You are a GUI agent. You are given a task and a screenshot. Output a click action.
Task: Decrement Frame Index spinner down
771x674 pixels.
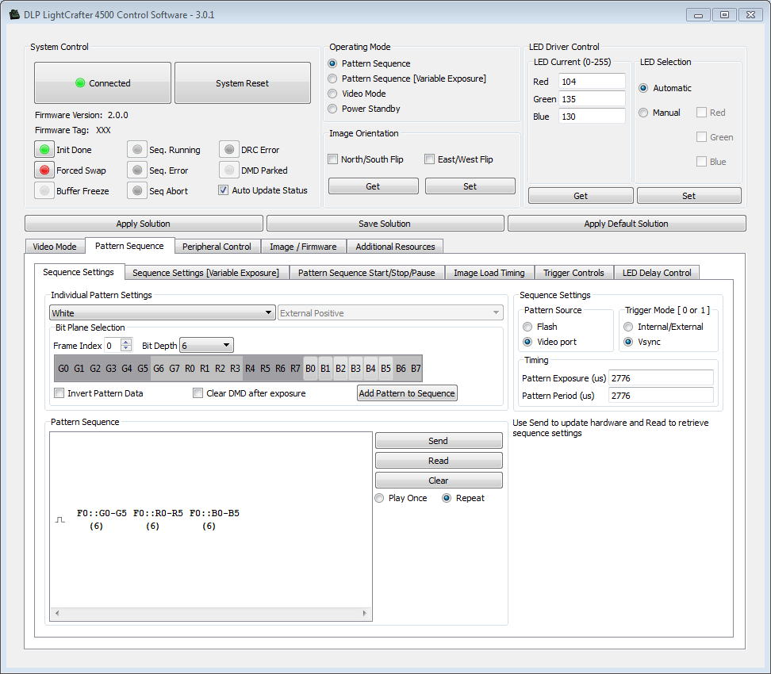coord(126,349)
